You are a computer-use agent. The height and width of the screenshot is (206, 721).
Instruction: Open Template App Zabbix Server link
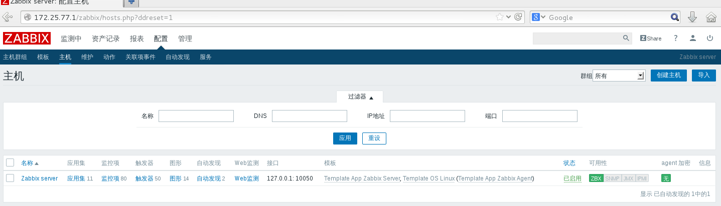362,178
